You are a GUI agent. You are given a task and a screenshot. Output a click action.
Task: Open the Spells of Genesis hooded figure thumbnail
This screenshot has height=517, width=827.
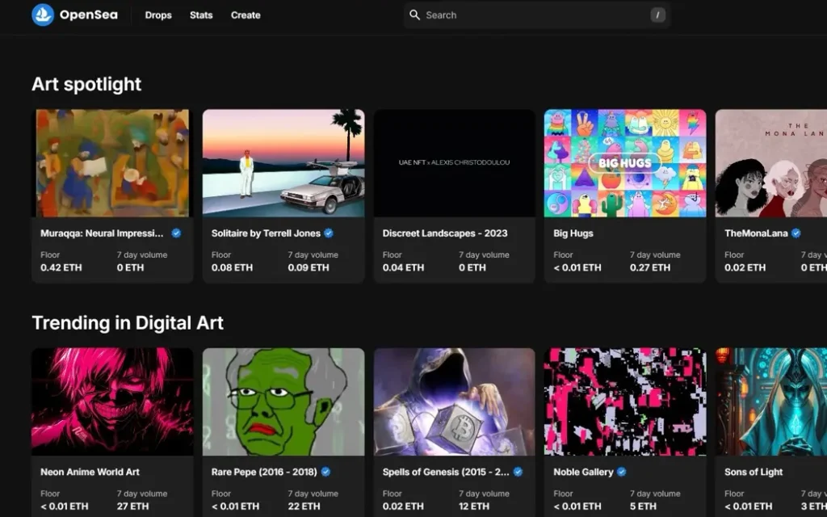(454, 401)
